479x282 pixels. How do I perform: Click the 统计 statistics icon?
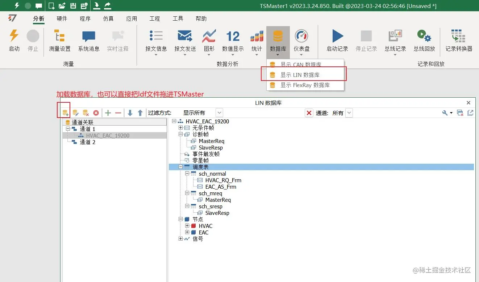pyautogui.click(x=257, y=36)
